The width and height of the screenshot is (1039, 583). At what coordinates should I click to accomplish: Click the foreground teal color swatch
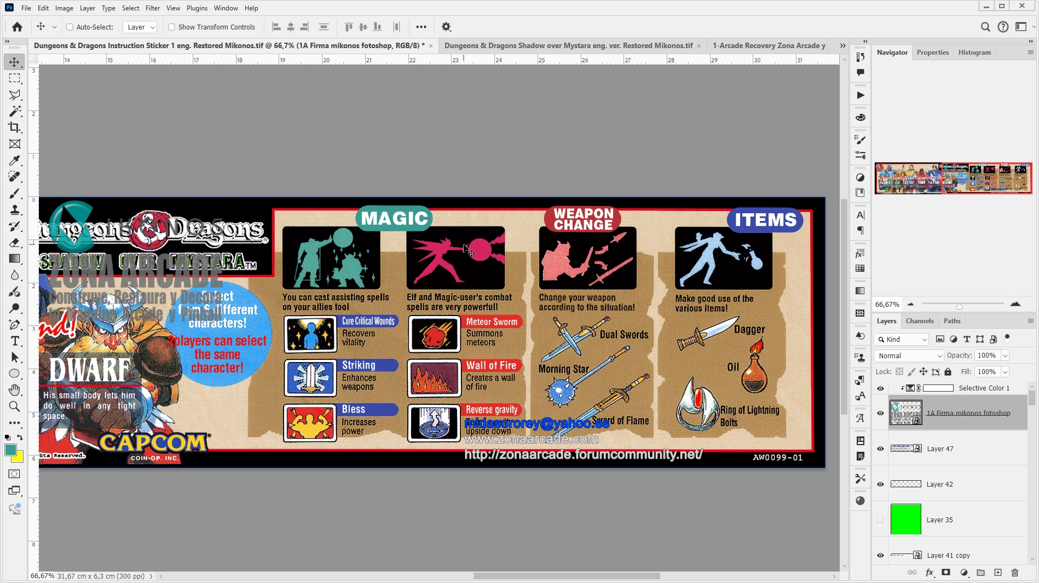coord(10,450)
